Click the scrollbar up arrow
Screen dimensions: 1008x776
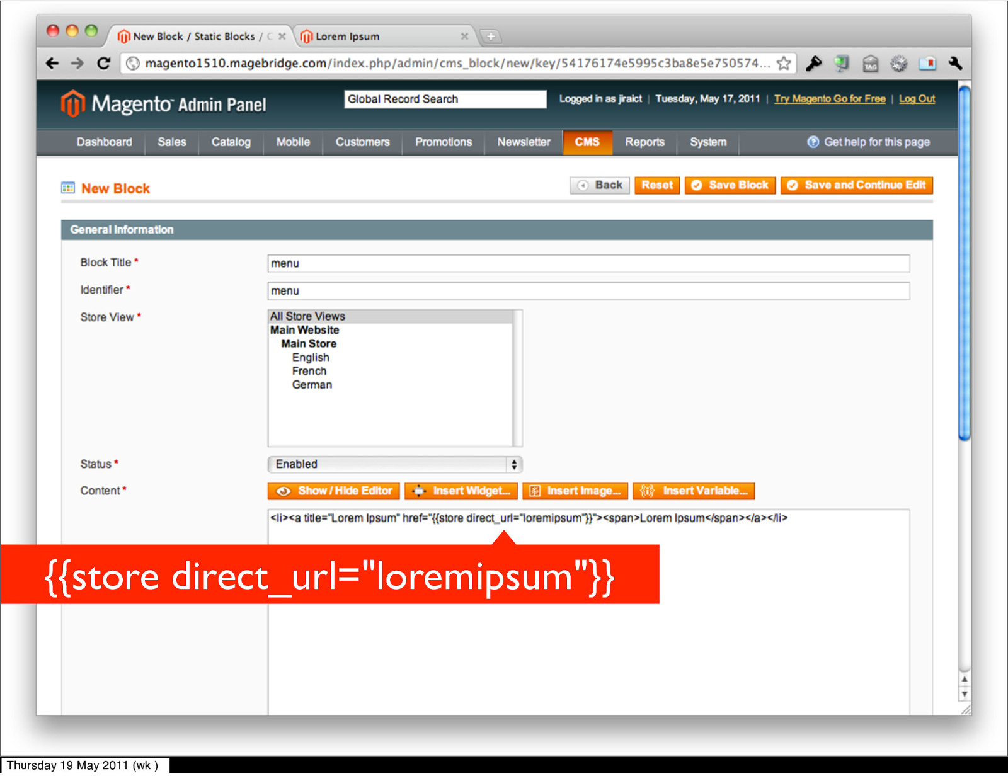pyautogui.click(x=964, y=680)
